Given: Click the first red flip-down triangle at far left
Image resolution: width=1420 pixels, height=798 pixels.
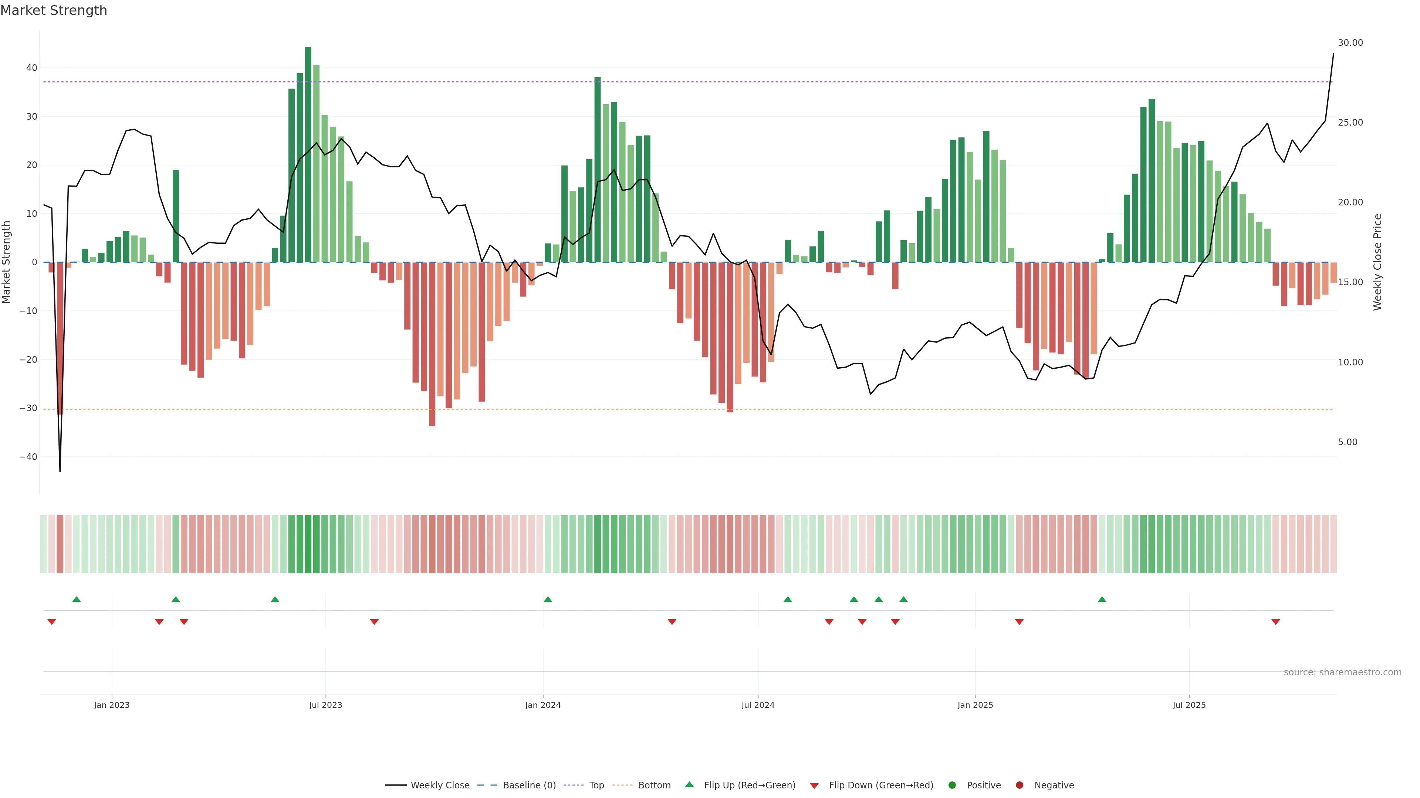Looking at the screenshot, I should tap(52, 622).
